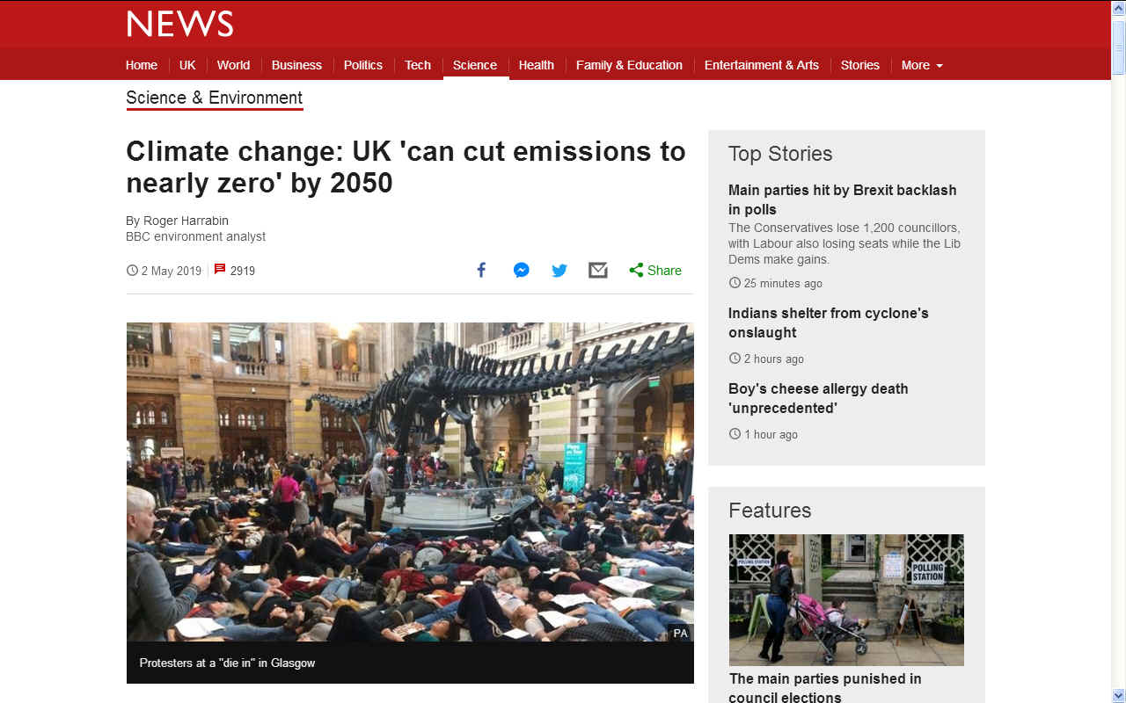Screen dimensions: 1126x703
Task: Share article on Facebook icon
Action: (481, 270)
